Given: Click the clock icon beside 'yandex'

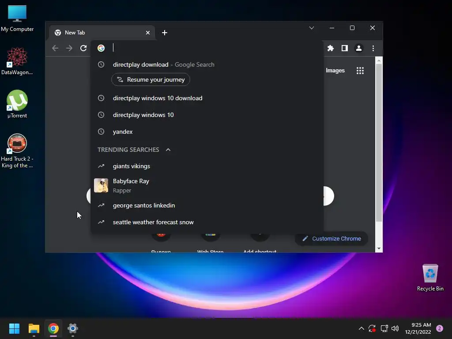Looking at the screenshot, I should click(101, 132).
